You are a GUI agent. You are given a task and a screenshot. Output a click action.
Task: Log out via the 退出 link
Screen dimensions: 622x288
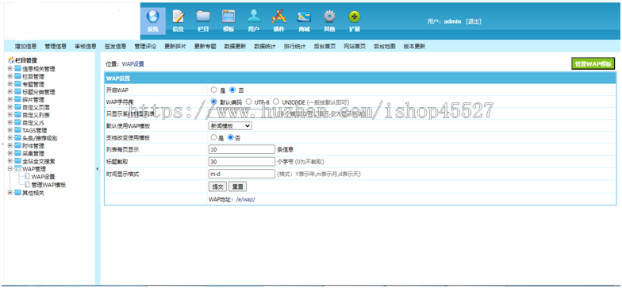(473, 22)
